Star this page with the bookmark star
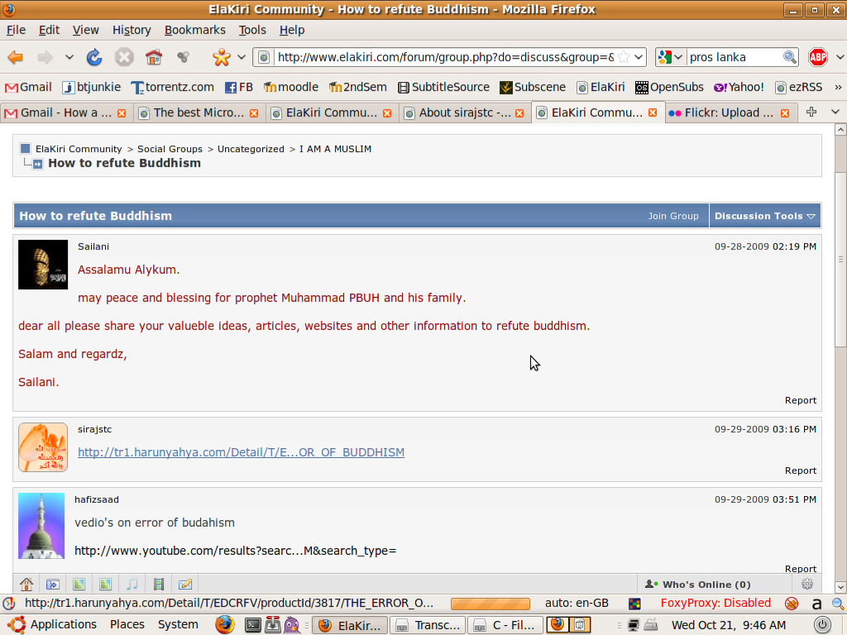Screen dimensions: 847x635 624,57
